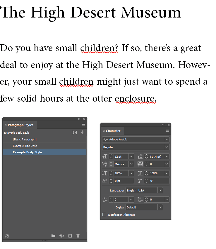Close the Paragraph Styles panel
The height and width of the screenshot is (249, 216).
84,119
